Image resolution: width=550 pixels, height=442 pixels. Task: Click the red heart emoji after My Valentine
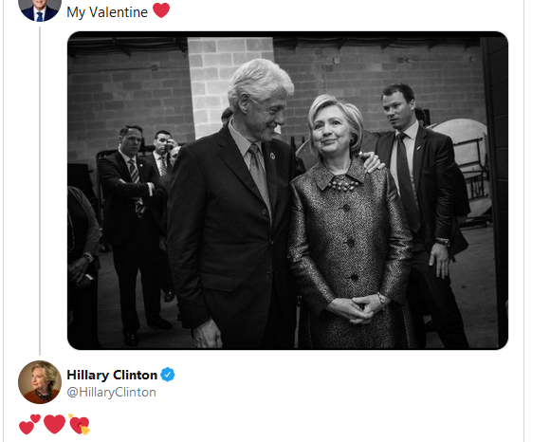point(161,10)
